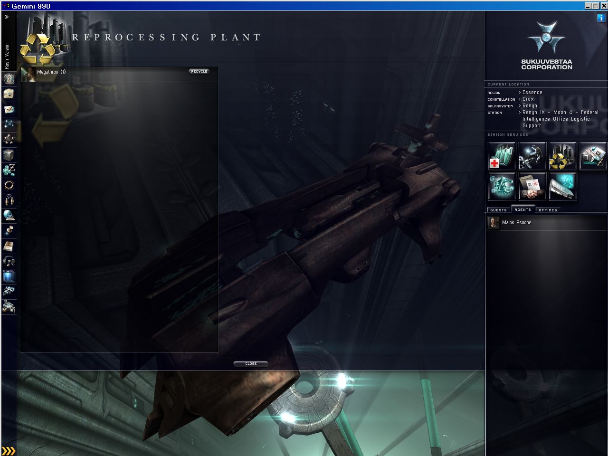Open the mail envelope icon
The image size is (608, 456).
pos(9,109)
